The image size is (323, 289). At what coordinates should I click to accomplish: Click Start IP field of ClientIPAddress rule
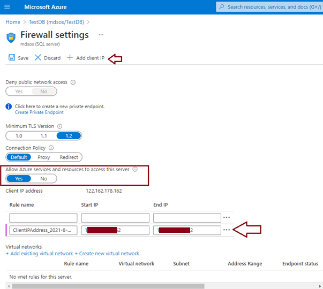[x=115, y=230]
